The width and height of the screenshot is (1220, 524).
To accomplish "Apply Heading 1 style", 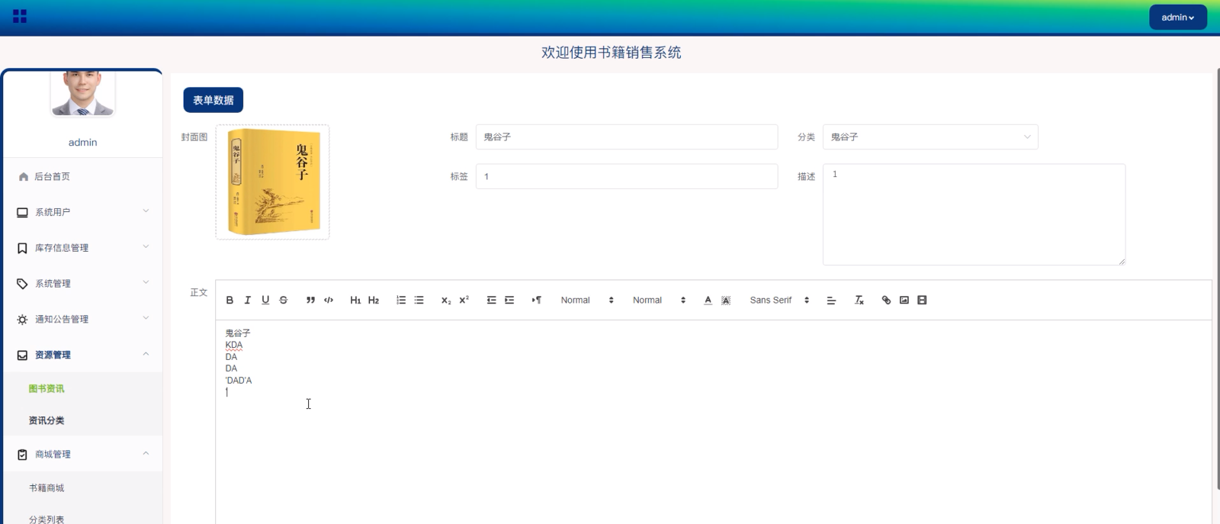I will coord(355,301).
